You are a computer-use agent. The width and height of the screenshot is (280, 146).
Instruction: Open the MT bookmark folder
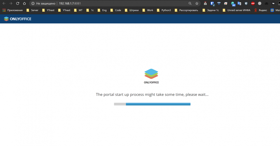click(78, 10)
